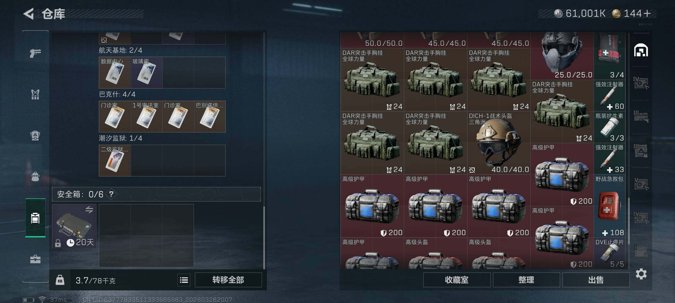The width and height of the screenshot is (675, 303).
Task: Go back using the arrow beside 仓库
Action: 28,14
